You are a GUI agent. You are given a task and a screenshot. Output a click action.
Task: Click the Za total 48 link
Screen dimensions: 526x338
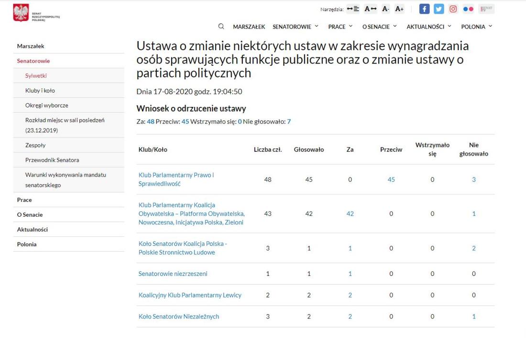pyautogui.click(x=151, y=122)
